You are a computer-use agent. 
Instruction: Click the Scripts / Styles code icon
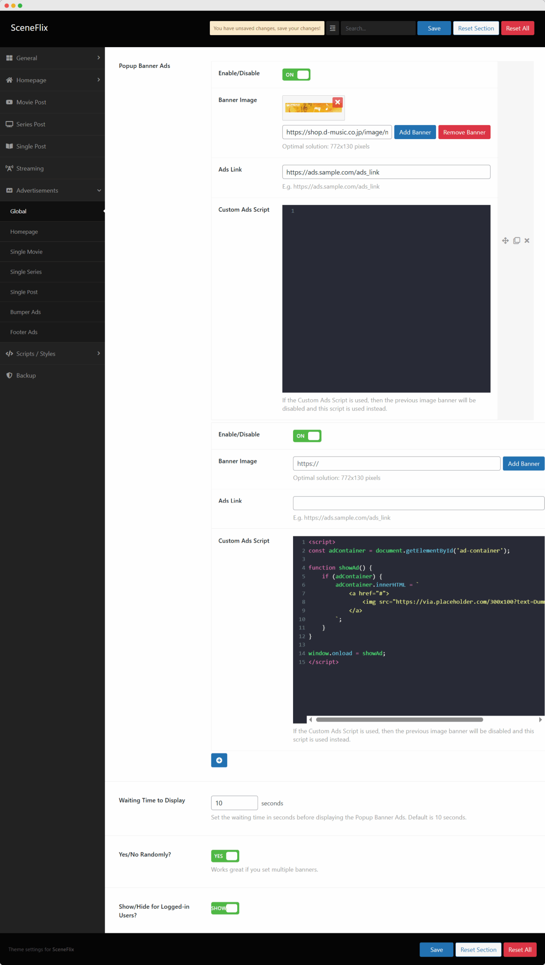[x=9, y=354]
